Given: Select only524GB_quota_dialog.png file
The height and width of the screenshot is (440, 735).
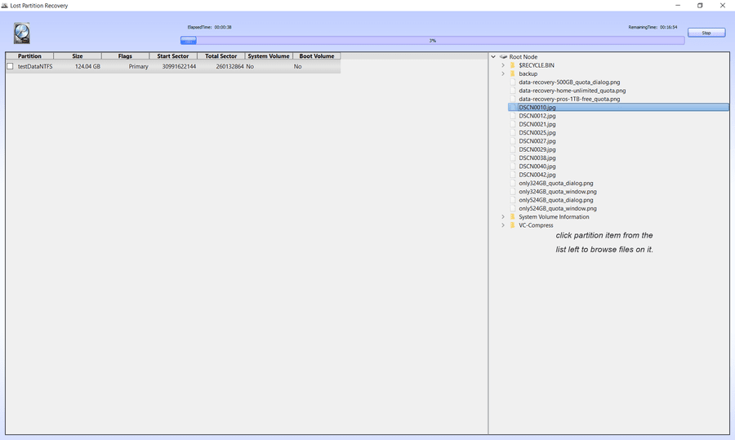Looking at the screenshot, I should (x=555, y=200).
